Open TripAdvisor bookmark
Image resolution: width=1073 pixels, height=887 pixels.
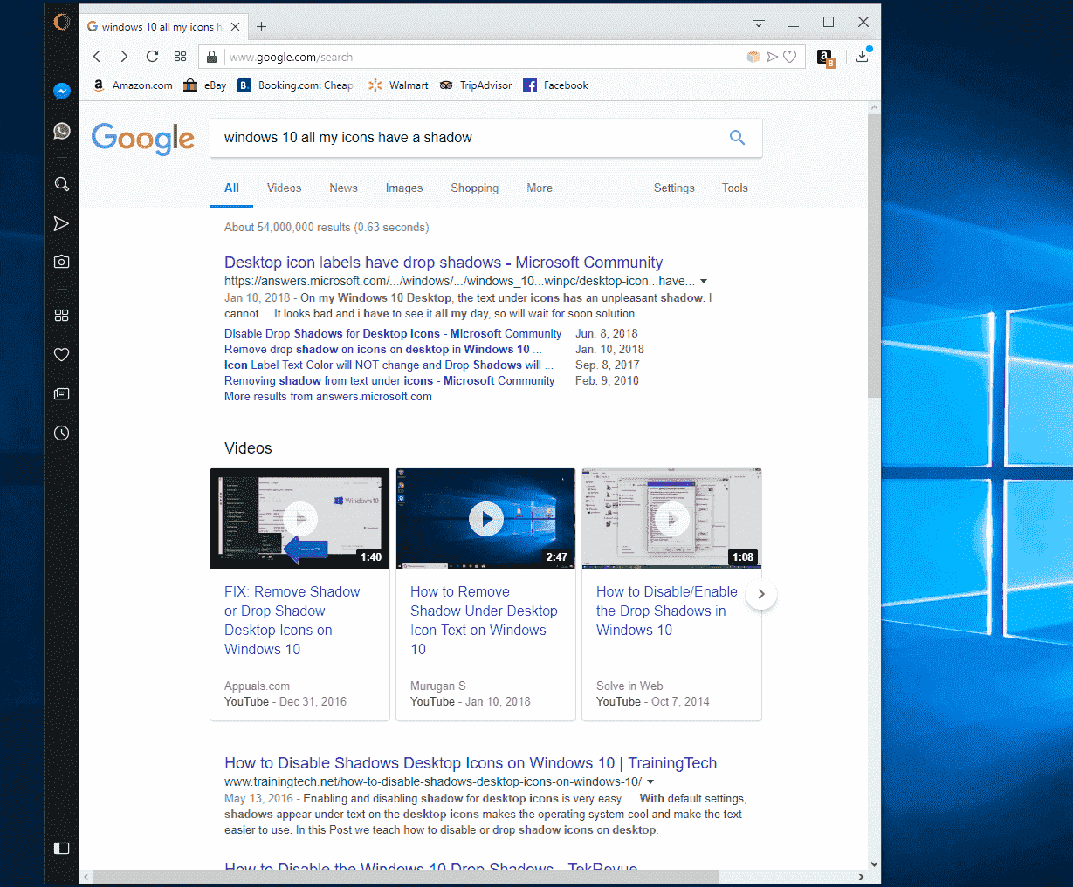[476, 85]
